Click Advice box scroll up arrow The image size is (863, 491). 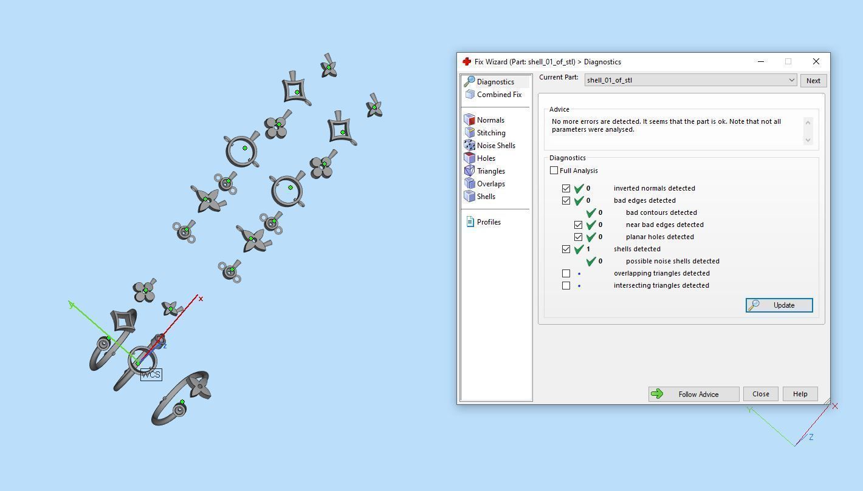coord(808,123)
